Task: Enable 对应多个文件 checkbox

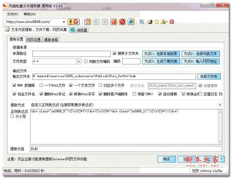Action: [x=100, y=85]
